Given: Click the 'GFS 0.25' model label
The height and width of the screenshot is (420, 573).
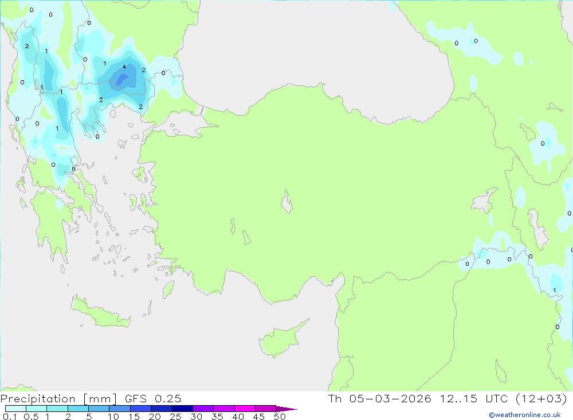Looking at the screenshot, I should tap(153, 398).
